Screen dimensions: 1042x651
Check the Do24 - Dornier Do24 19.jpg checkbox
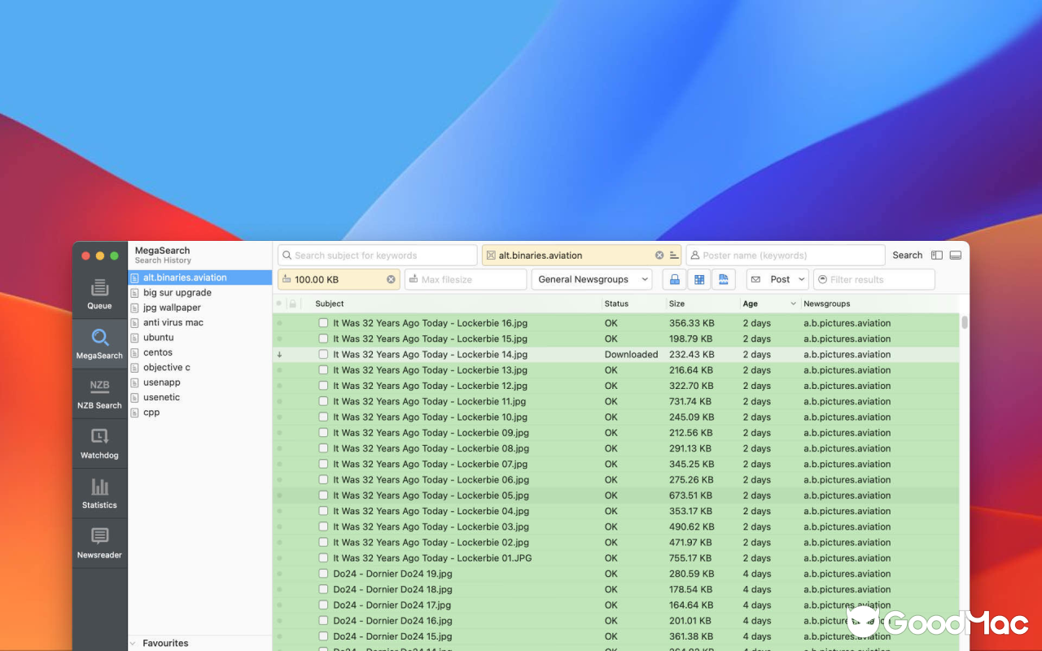(x=323, y=574)
